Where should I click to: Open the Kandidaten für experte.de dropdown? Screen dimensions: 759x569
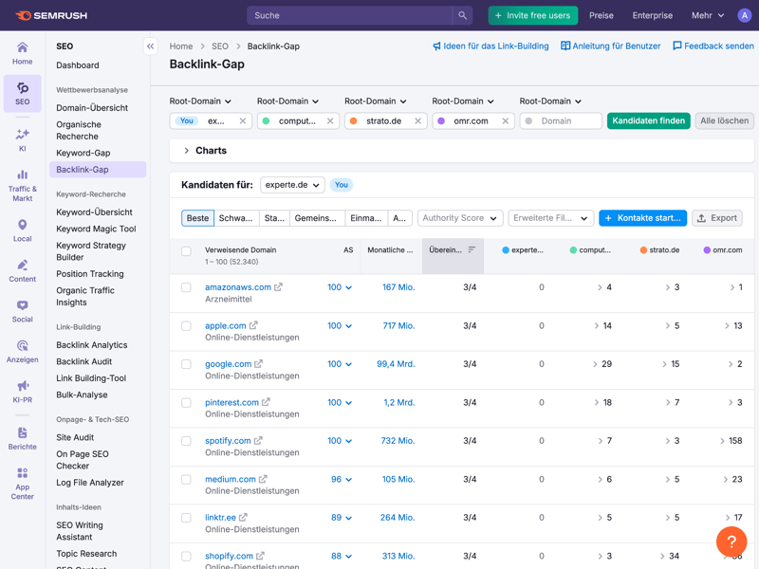pyautogui.click(x=292, y=185)
